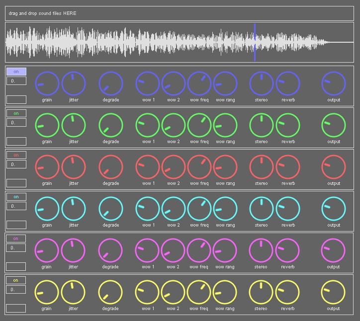The image size is (360, 321).
Task: Click the magenta jitter knob
Action: pos(73,250)
